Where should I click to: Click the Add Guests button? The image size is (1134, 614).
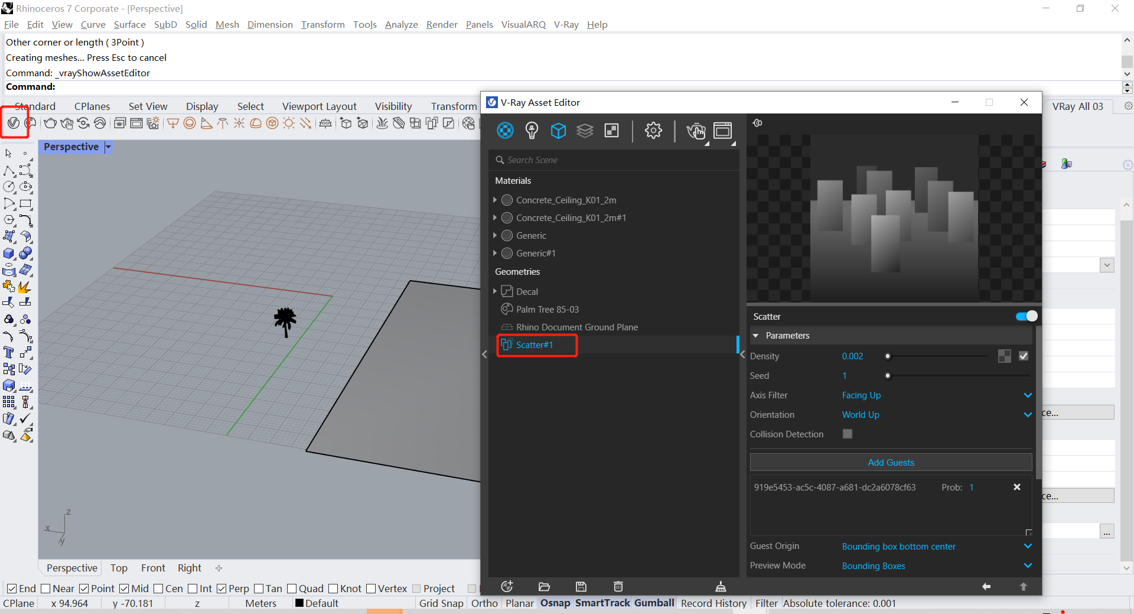891,462
